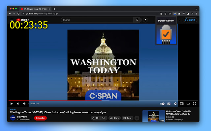Click the YouTube search field
The width and height of the screenshot is (211, 131).
97,20
